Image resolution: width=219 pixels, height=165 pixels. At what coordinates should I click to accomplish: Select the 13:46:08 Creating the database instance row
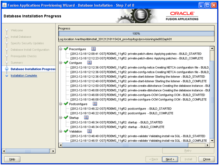pyautogui.click(x=140, y=90)
